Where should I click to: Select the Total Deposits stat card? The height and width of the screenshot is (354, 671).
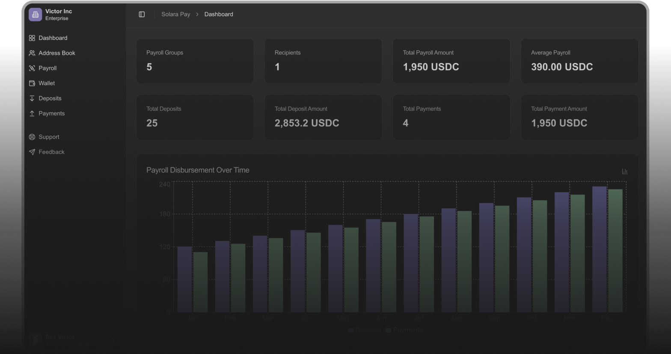click(195, 117)
